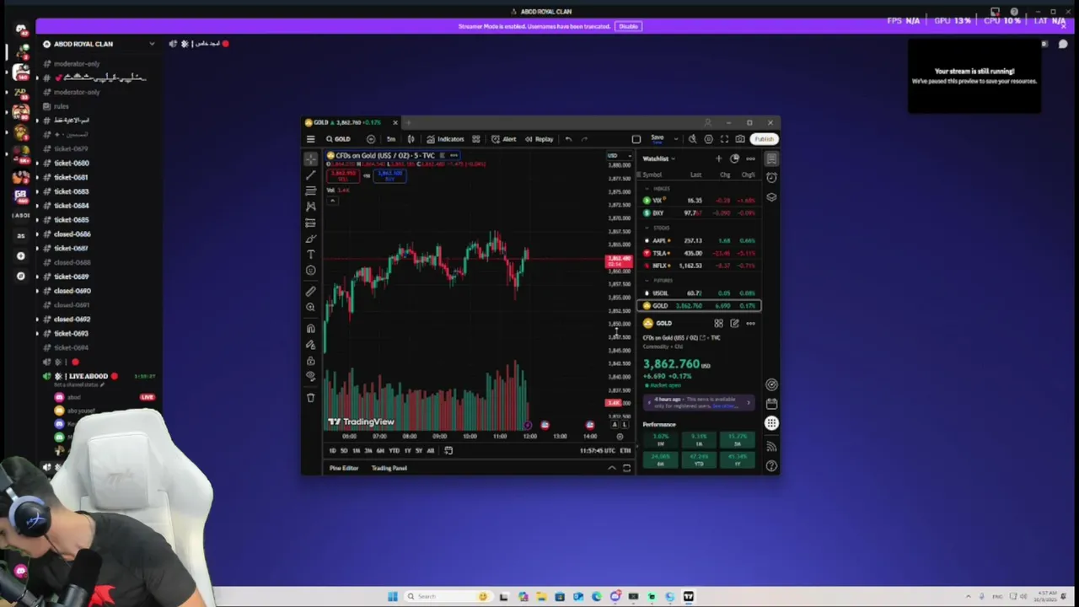Viewport: 1079px width, 607px height.
Task: Toggle magnet mode in drawing toolbar
Action: [x=310, y=329]
